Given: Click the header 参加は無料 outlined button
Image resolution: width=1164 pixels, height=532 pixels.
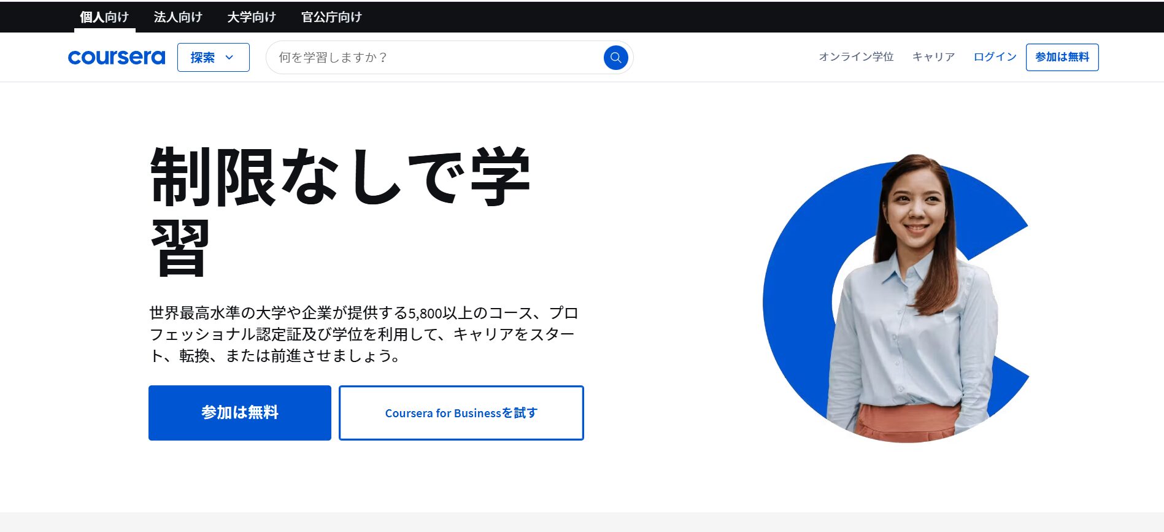Looking at the screenshot, I should (x=1062, y=57).
